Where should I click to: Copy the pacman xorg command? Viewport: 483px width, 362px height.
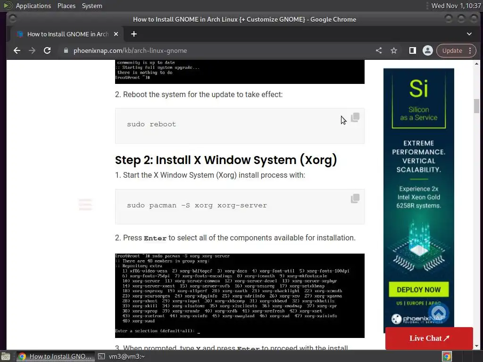[x=355, y=198]
